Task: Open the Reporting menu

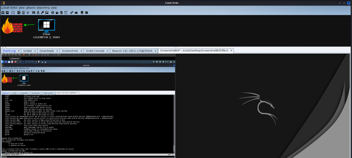Action: (x=43, y=8)
